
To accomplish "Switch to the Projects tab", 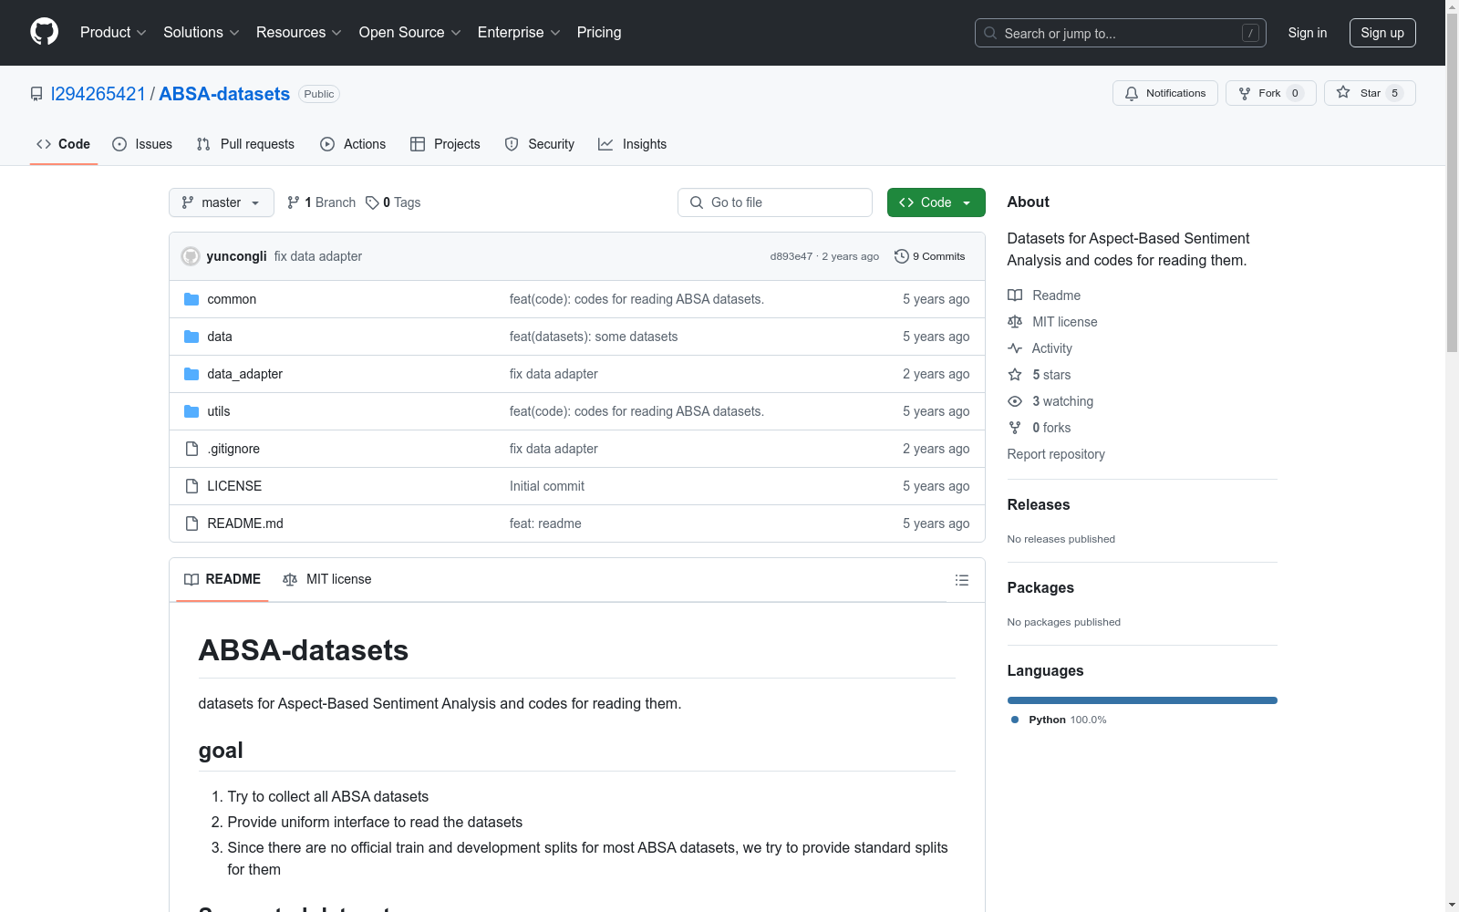I will point(445,144).
